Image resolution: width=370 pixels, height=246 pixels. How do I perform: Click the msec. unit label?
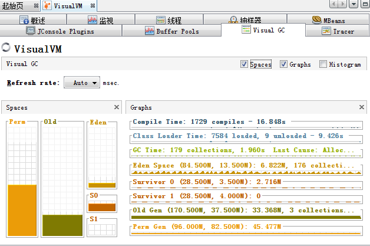click(111, 83)
